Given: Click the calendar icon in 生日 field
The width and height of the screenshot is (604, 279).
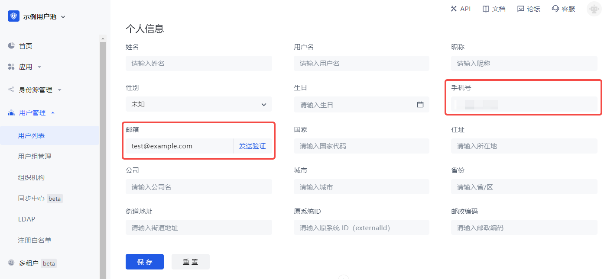Looking at the screenshot, I should (420, 105).
